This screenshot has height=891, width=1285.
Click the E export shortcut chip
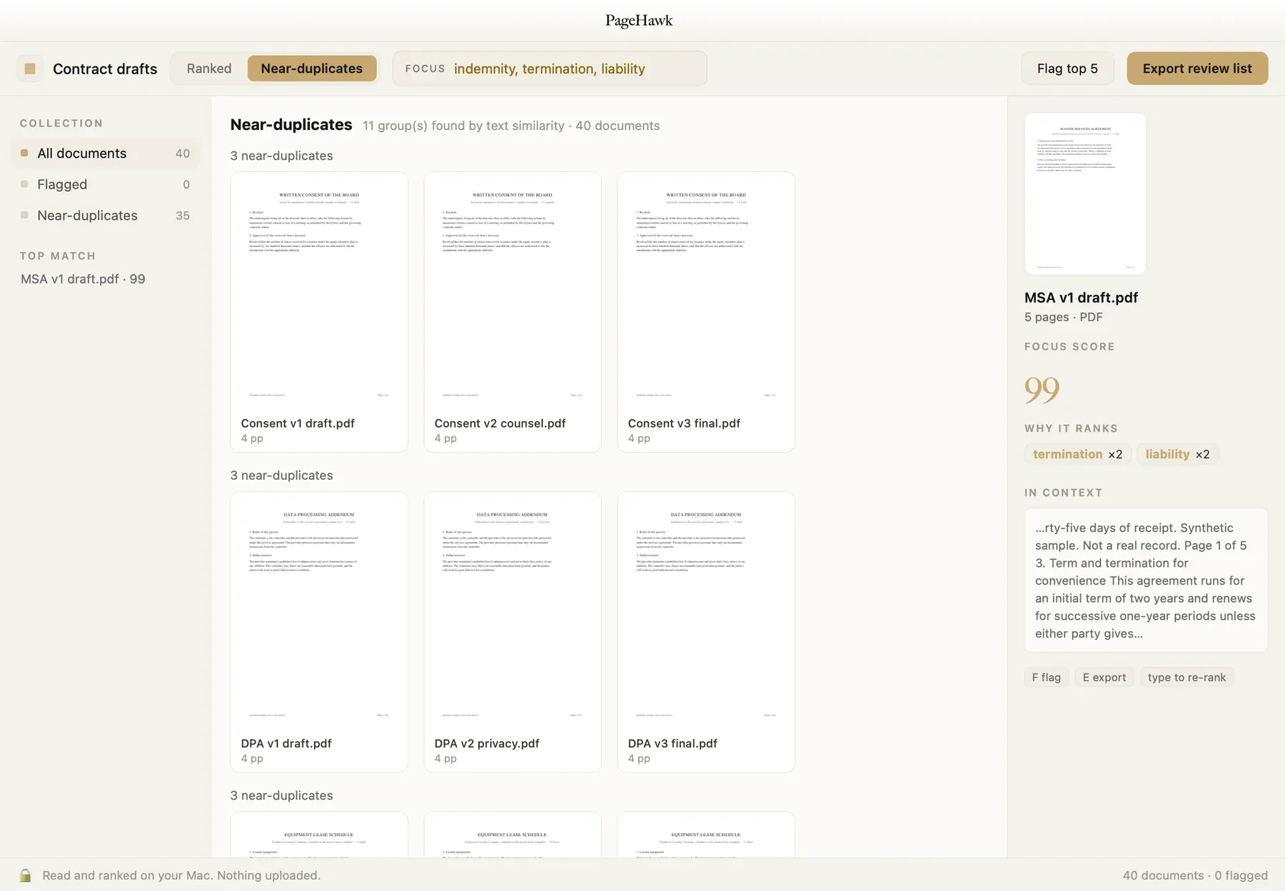[1104, 678]
